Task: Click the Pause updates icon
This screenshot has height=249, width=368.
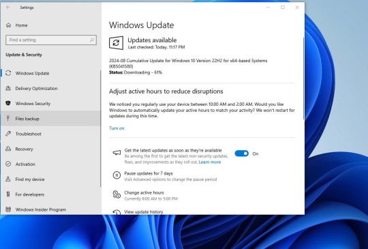Action: pyautogui.click(x=117, y=175)
